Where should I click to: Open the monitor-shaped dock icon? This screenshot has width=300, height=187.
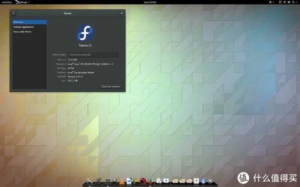coord(108,181)
